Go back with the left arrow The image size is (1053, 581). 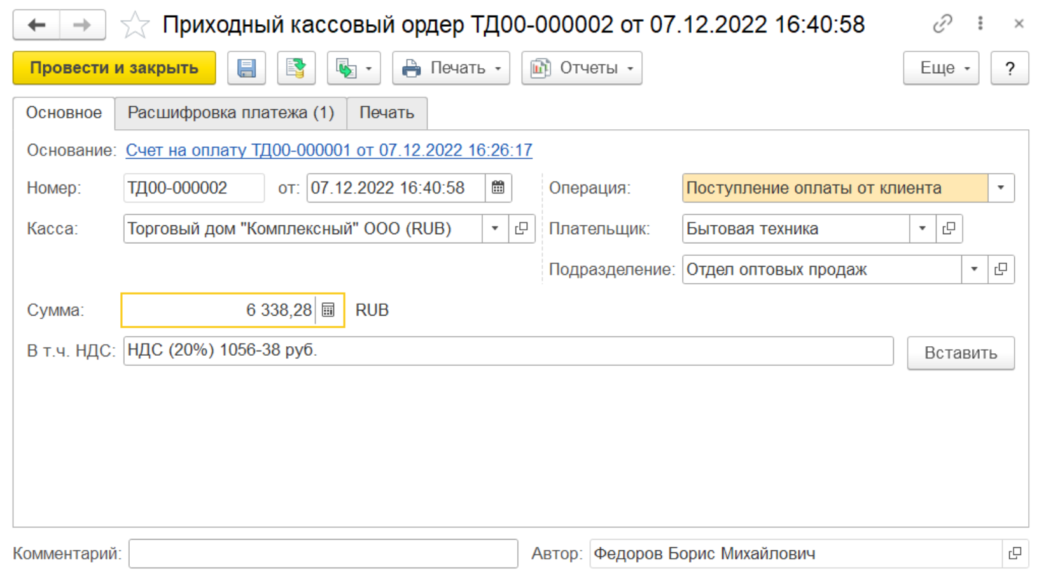pyautogui.click(x=36, y=25)
